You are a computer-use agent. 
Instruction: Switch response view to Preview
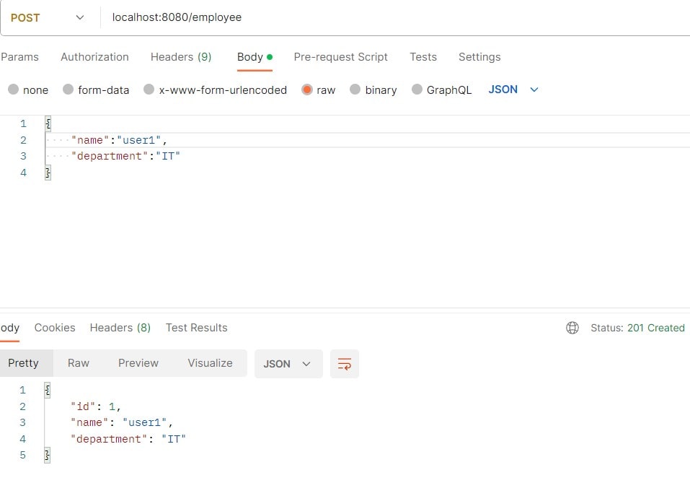138,363
